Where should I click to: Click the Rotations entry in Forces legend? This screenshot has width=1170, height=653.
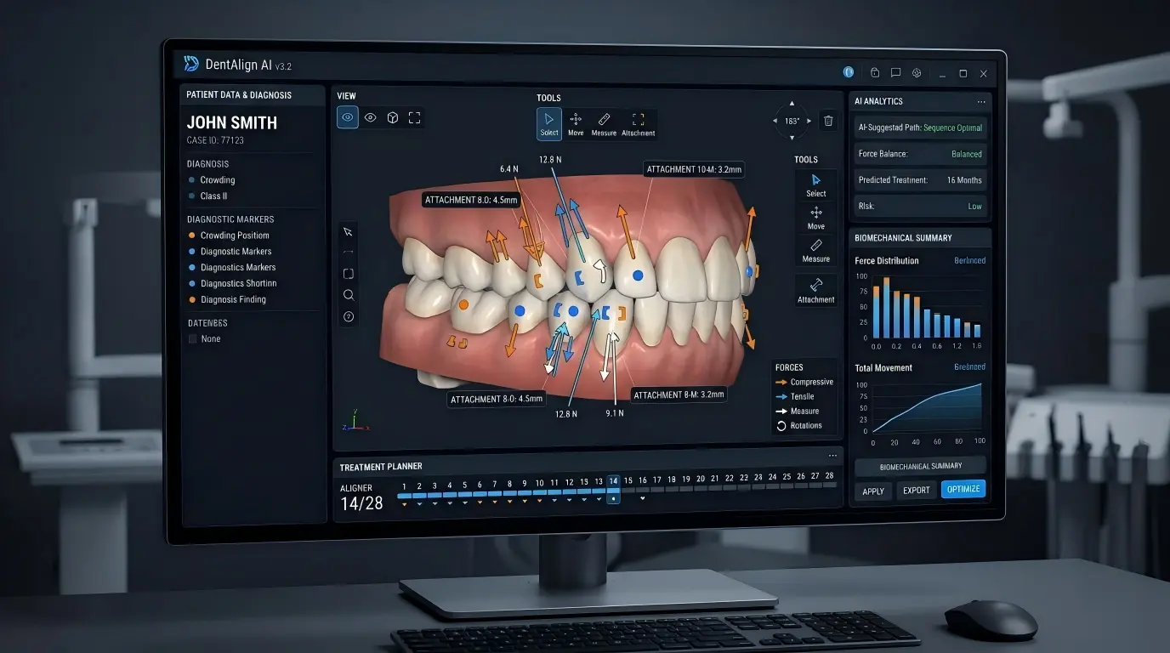[x=799, y=426]
